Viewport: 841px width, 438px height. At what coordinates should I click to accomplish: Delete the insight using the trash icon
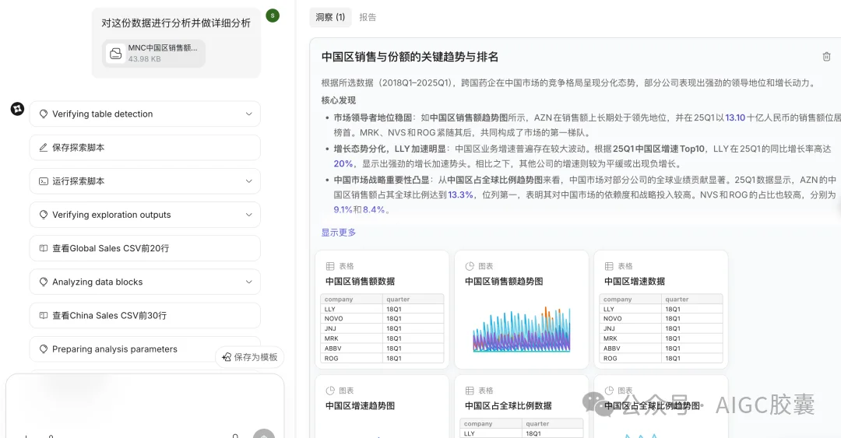point(826,57)
